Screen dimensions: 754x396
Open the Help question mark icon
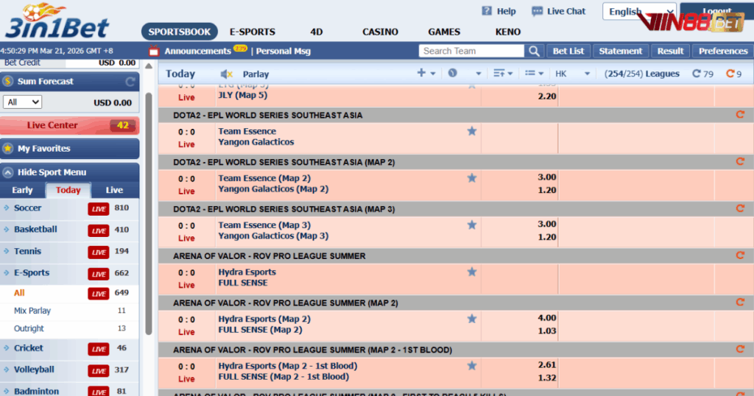click(x=487, y=11)
